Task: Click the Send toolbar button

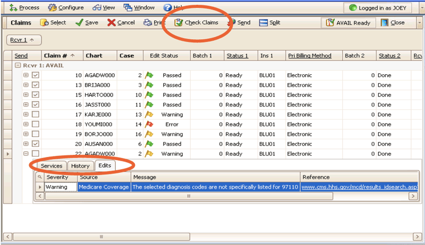Action: 239,22
